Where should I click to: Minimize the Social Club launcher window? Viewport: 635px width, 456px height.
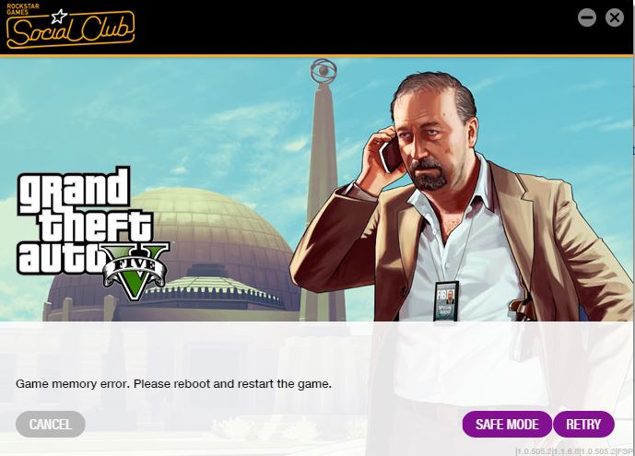click(587, 18)
